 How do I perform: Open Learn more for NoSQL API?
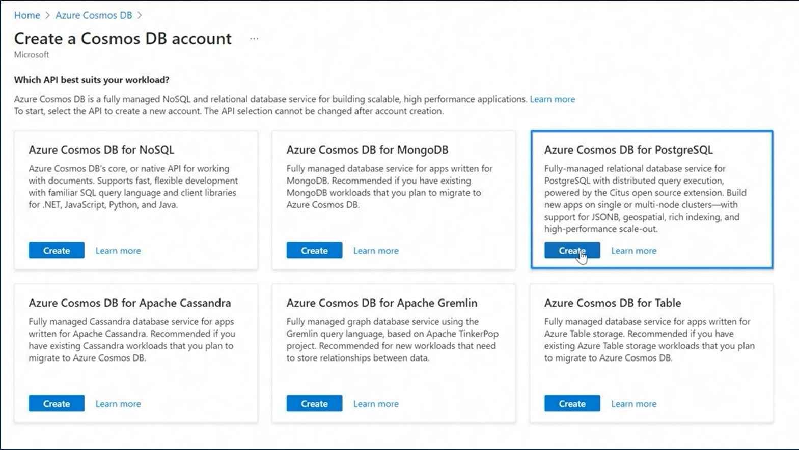[118, 251]
